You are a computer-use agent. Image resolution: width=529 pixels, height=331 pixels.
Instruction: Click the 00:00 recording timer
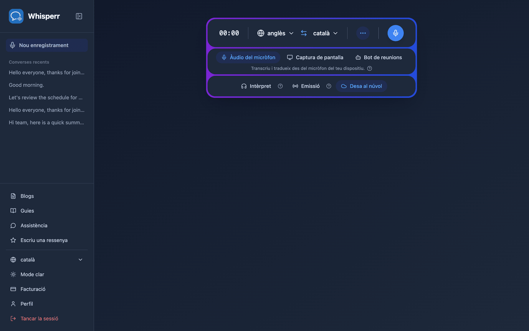(229, 33)
